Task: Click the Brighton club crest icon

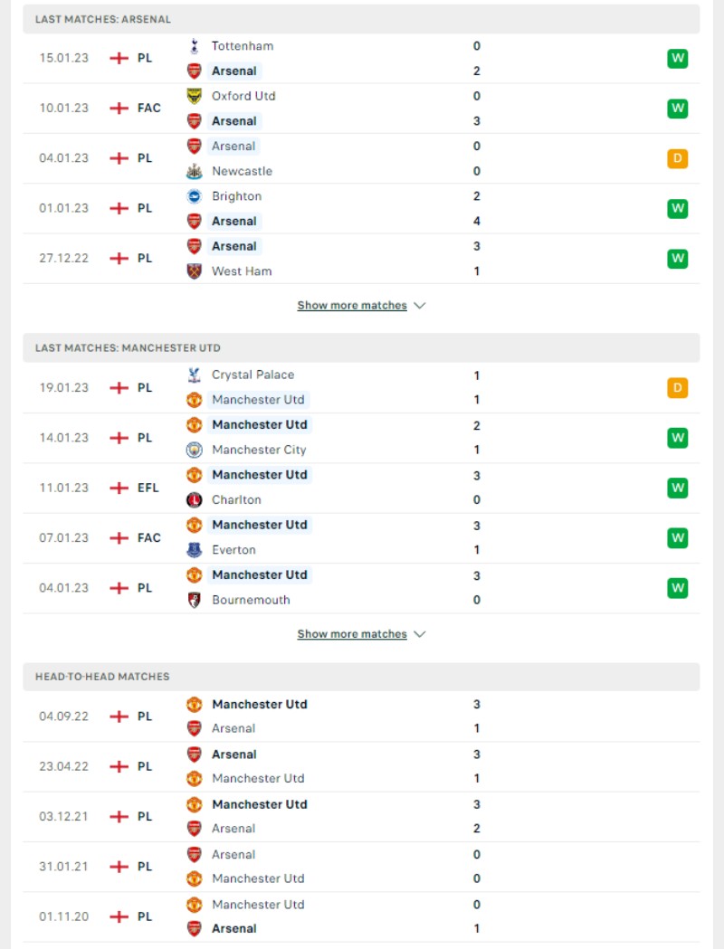Action: click(194, 196)
